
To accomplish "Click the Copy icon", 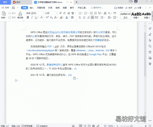I will [x=10, y=17].
